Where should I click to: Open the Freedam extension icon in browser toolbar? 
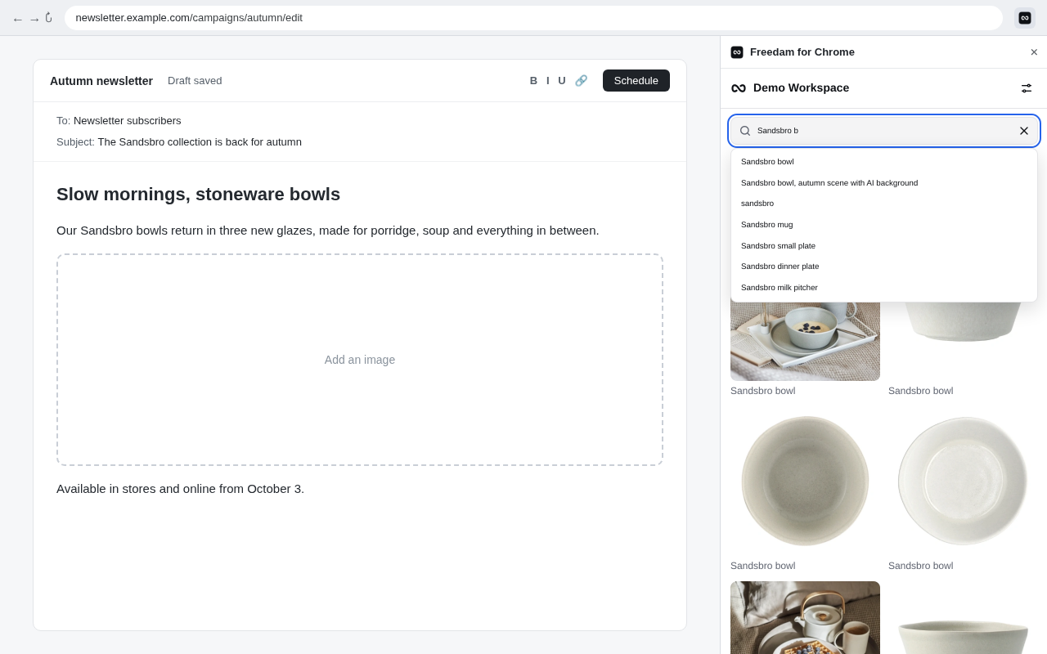click(x=1025, y=18)
